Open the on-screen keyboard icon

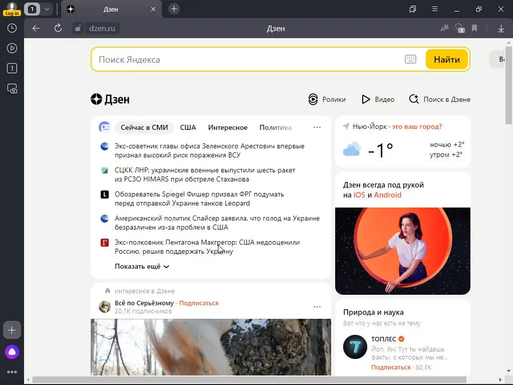410,59
